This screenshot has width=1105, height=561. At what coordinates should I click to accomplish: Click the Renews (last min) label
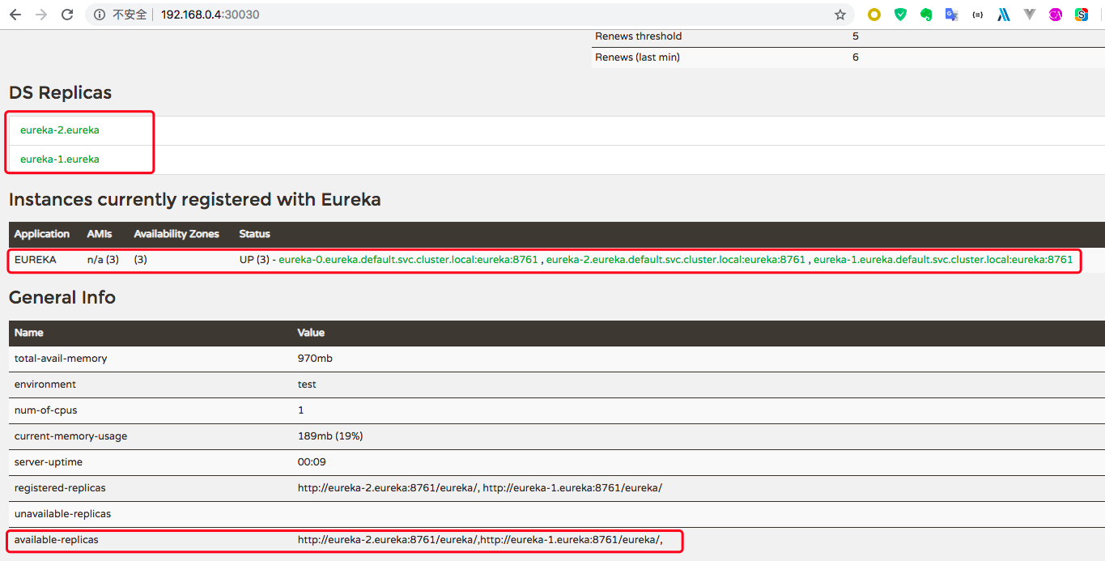[x=638, y=57]
